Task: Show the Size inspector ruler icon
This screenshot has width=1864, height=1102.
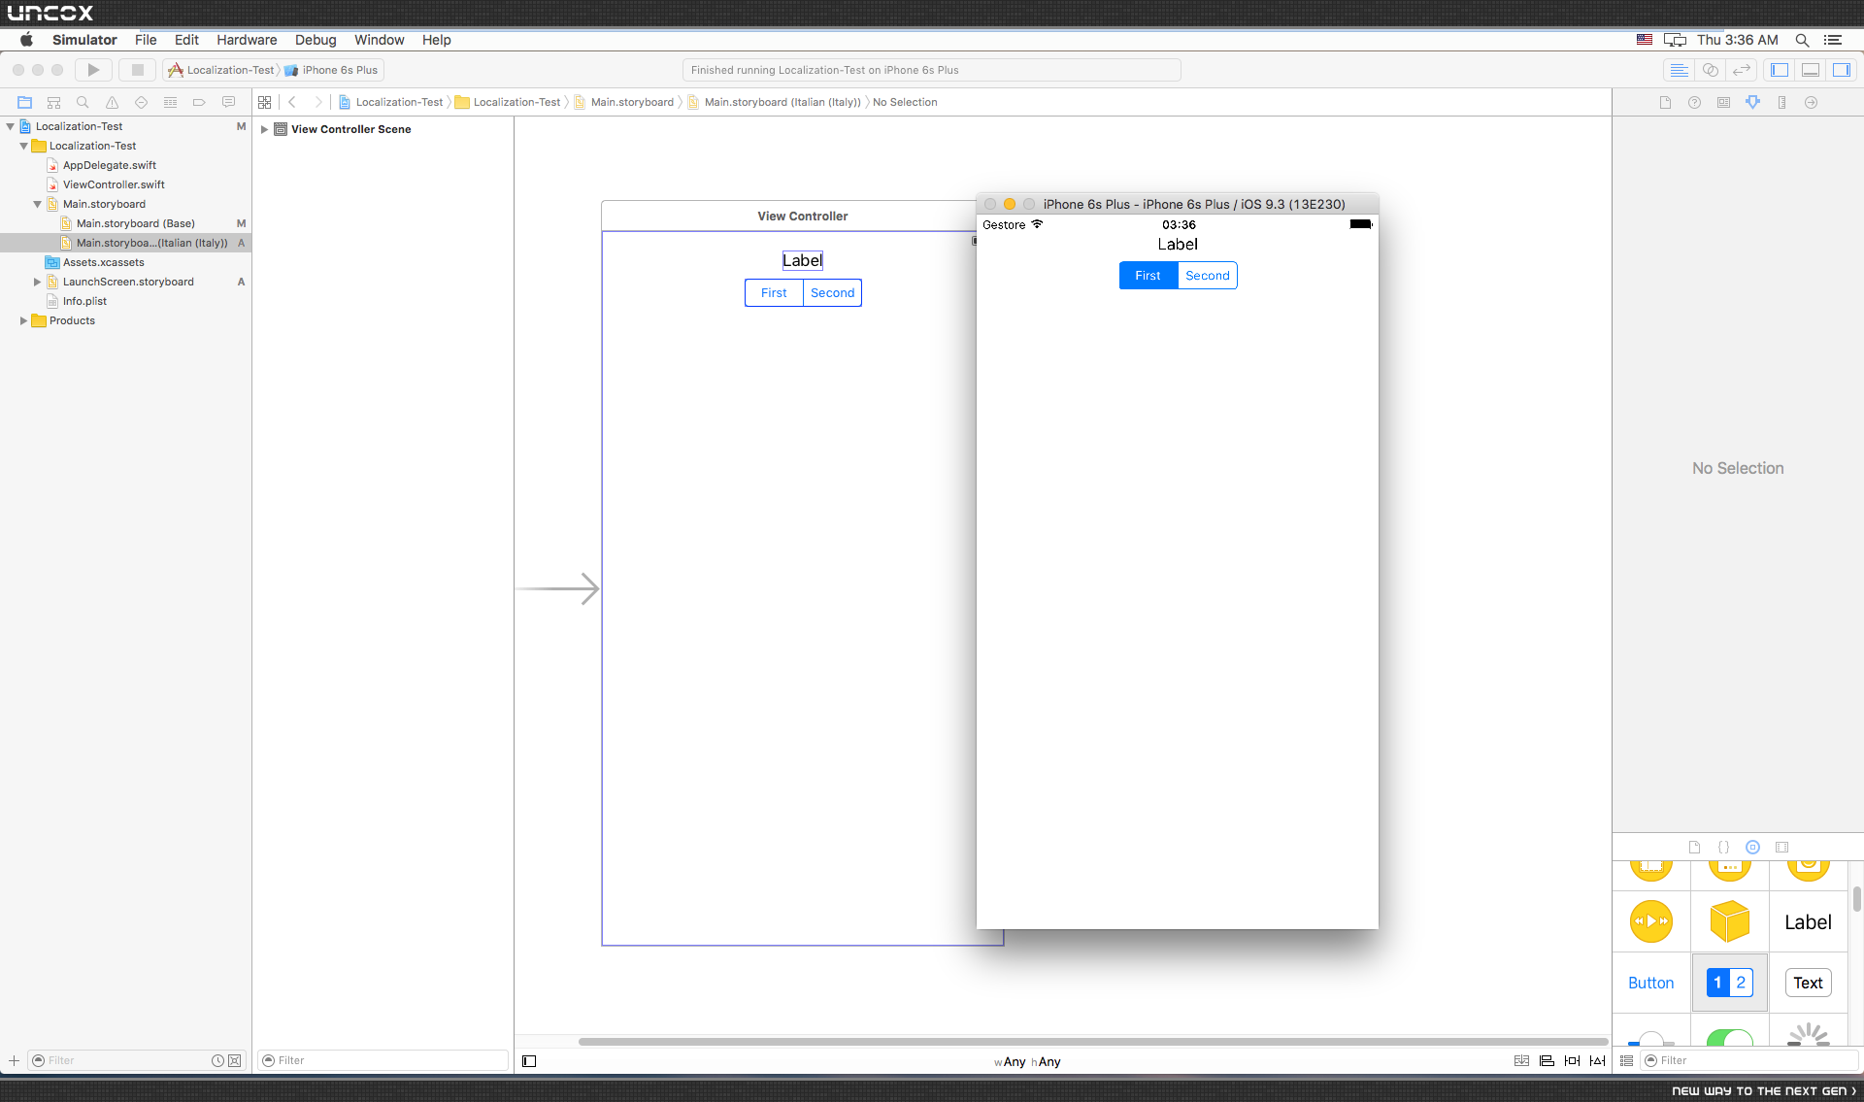Action: [x=1782, y=102]
